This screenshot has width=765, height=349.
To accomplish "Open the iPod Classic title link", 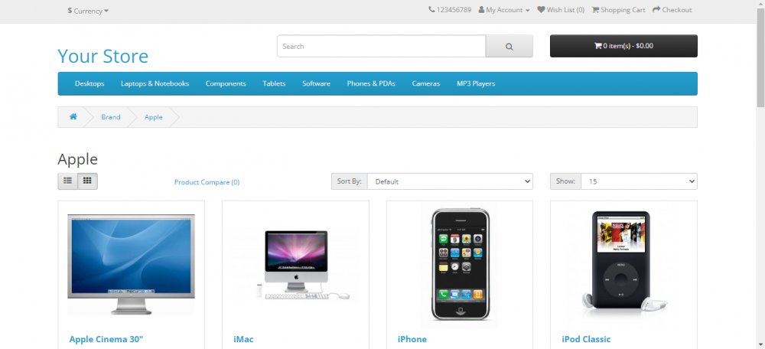I will click(587, 339).
